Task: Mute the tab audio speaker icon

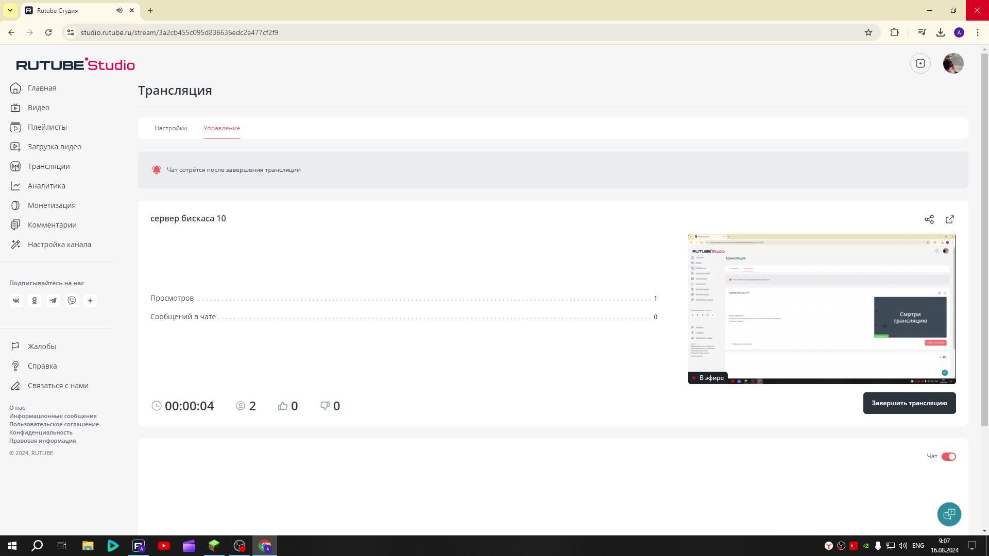Action: tap(119, 10)
